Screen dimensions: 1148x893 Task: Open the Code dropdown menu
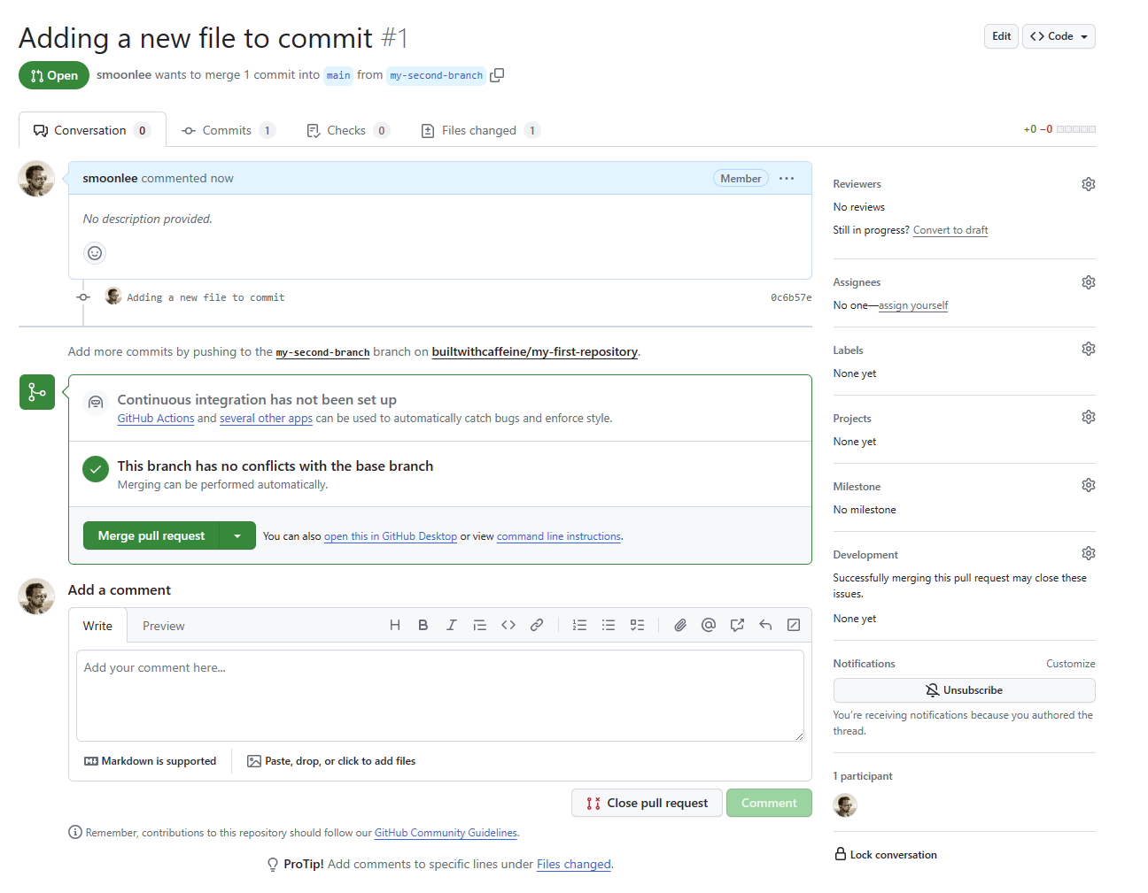point(1059,36)
